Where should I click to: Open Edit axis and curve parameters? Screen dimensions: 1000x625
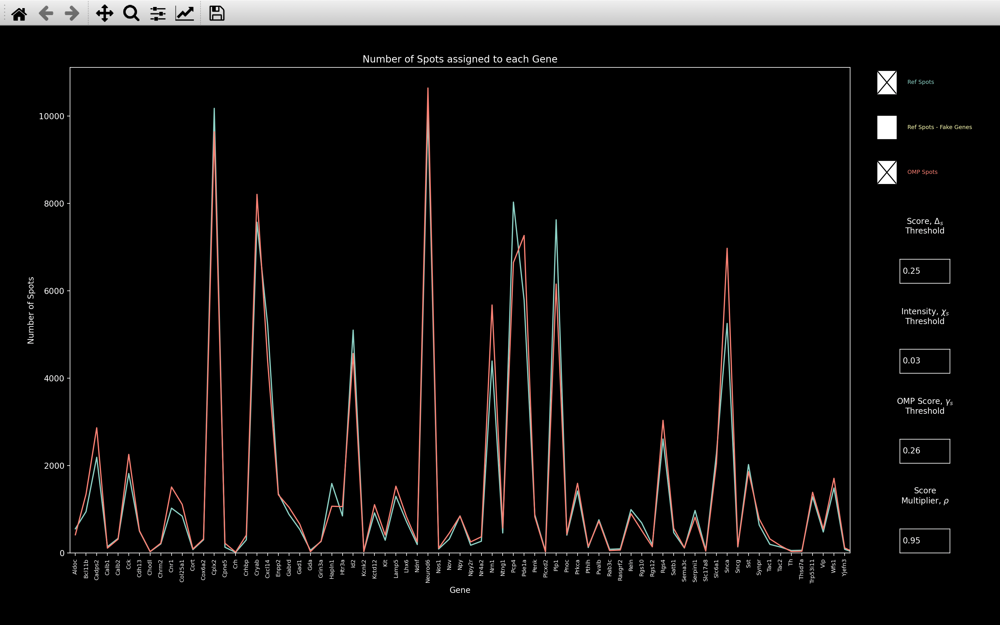coord(185,14)
